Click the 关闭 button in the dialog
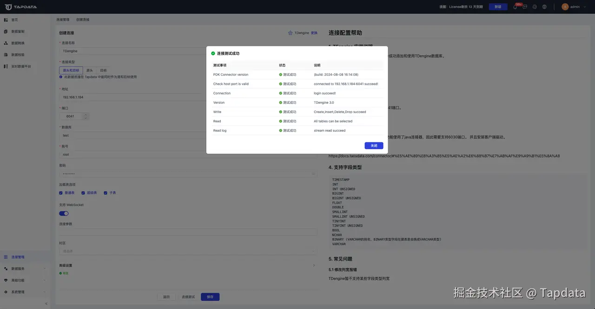Viewport: 595px width, 309px height. [374, 146]
